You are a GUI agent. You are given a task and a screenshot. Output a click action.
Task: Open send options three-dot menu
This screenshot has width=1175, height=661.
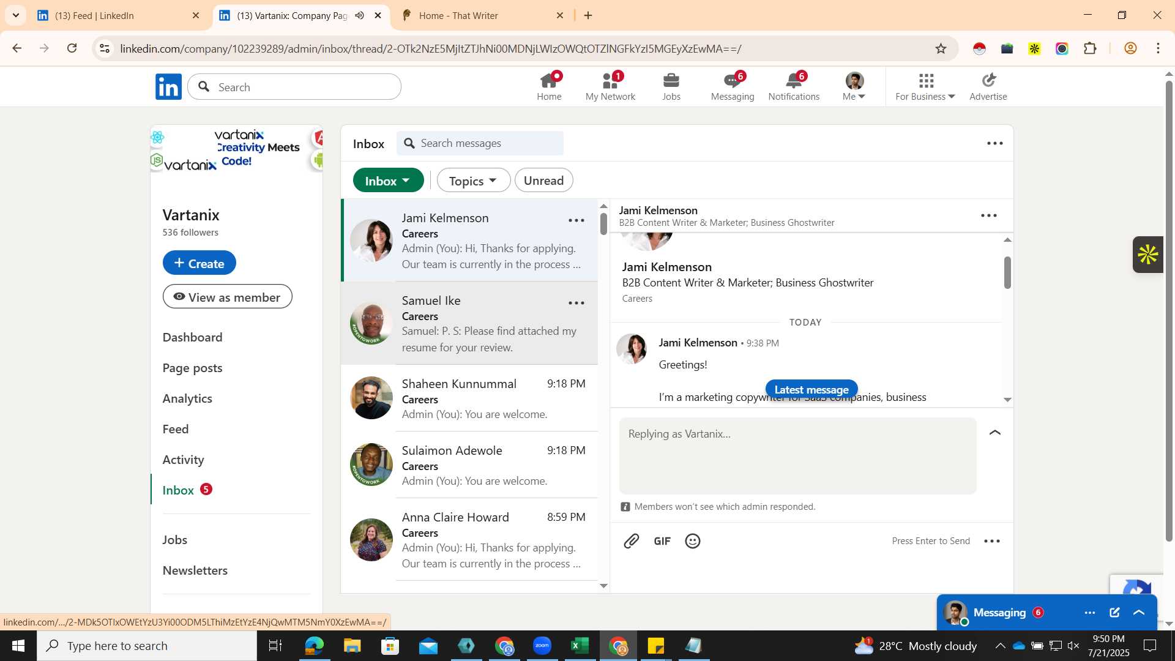[x=992, y=541]
